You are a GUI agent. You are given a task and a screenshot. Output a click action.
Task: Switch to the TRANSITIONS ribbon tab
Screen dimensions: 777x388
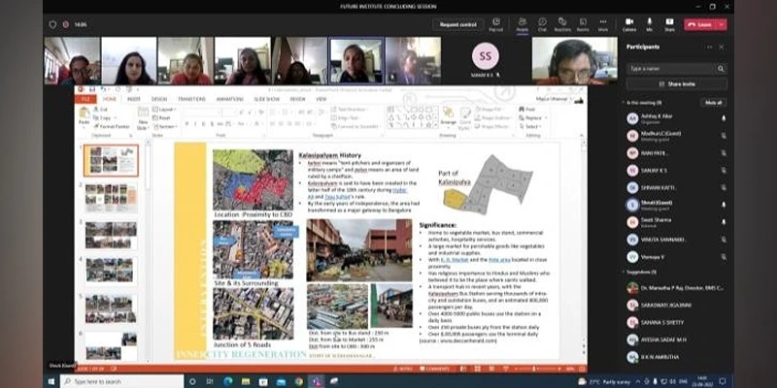click(191, 99)
